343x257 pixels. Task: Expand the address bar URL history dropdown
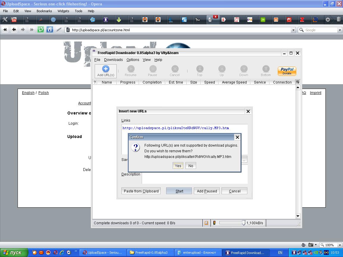click(x=293, y=30)
